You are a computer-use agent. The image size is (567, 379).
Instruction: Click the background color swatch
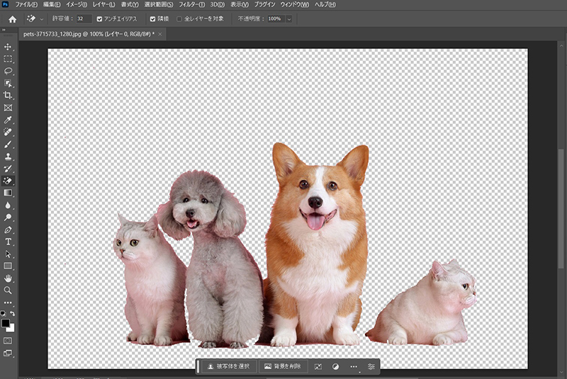11,329
